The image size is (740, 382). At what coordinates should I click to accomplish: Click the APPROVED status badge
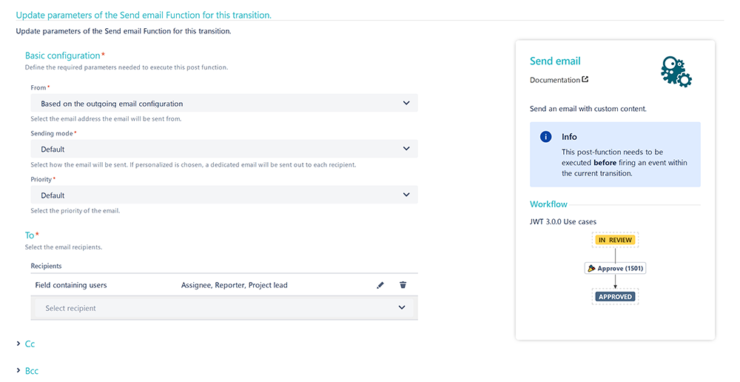coord(615,297)
